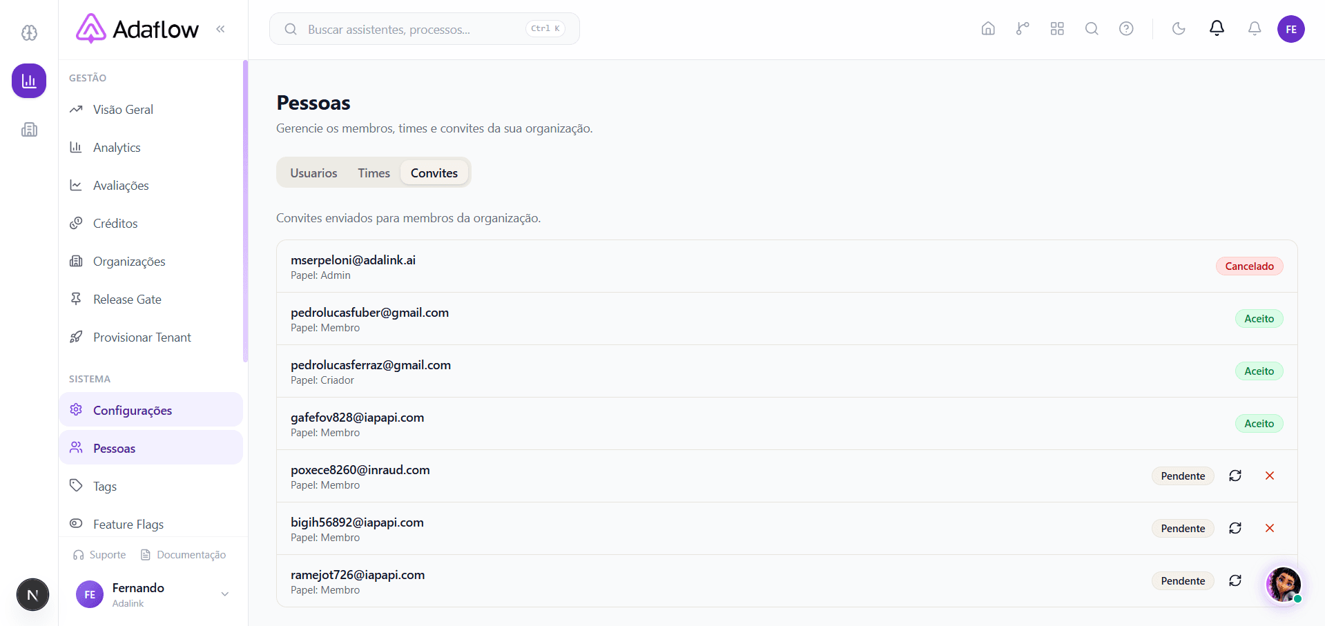Click the N circular button bottom-left

(32, 595)
